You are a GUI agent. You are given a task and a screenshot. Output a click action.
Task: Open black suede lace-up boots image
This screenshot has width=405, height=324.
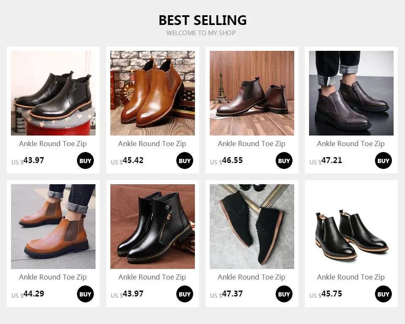[252, 227]
